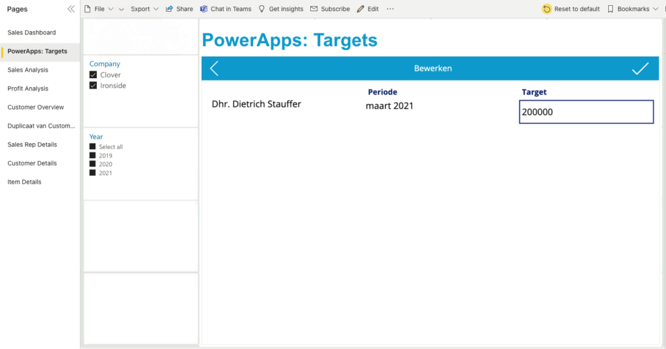The height and width of the screenshot is (349, 666).
Task: Expand the Bookmarks dropdown
Action: click(632, 9)
